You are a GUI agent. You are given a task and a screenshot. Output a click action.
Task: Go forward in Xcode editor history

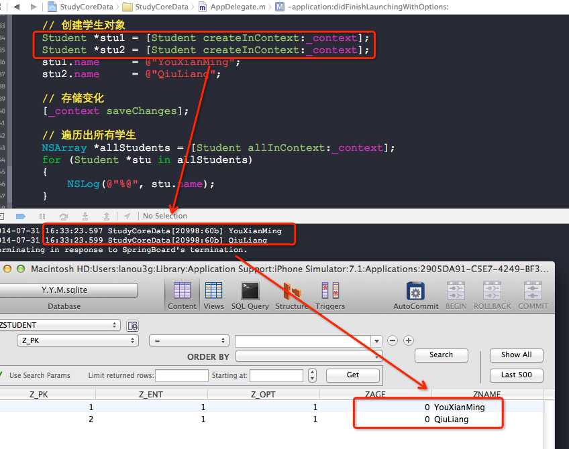34,7
